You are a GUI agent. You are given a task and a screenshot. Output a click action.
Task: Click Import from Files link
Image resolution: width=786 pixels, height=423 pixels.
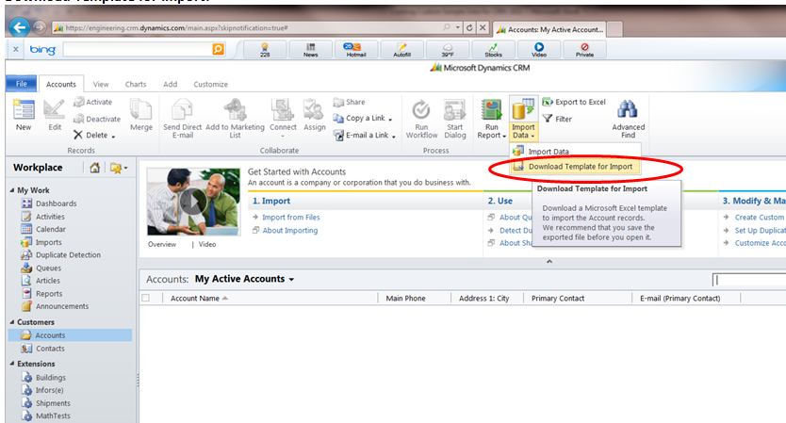click(x=290, y=217)
